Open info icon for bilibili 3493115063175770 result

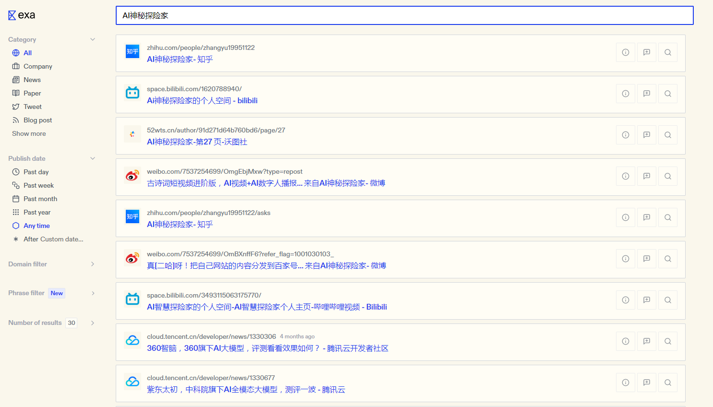coord(626,300)
